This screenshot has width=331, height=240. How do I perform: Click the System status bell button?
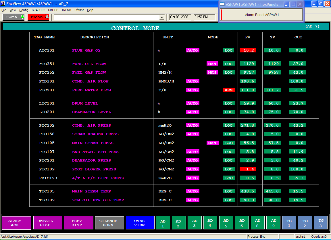(x=14, y=17)
